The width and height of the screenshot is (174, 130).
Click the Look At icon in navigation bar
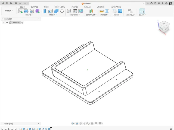(77, 123)
